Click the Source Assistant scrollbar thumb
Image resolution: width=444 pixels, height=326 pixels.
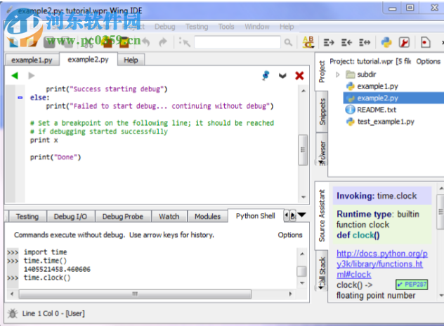pyautogui.click(x=440, y=211)
